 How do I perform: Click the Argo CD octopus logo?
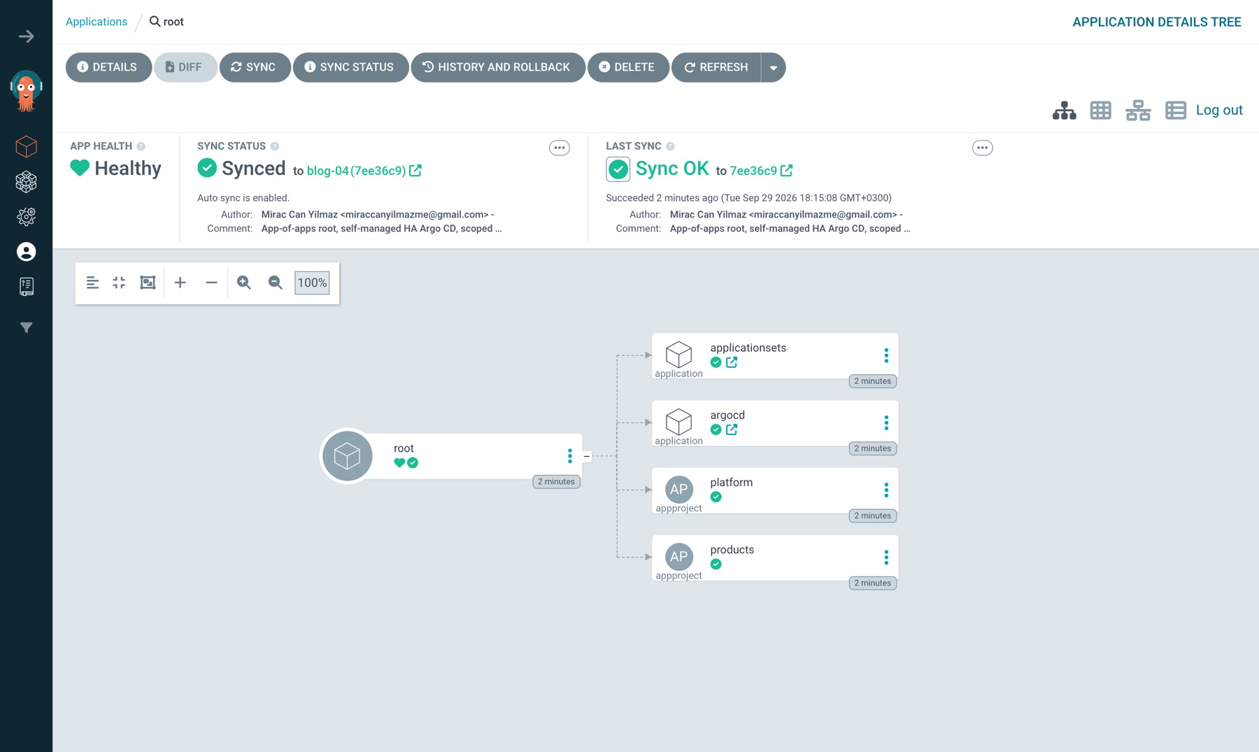tap(26, 91)
